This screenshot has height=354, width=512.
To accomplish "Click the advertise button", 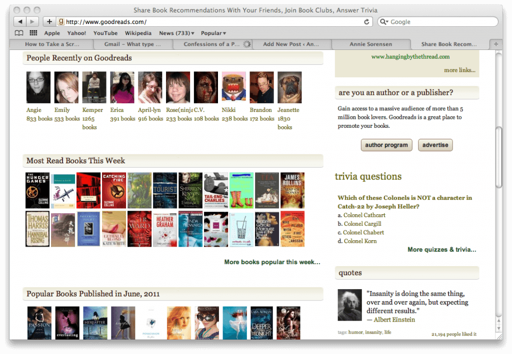I will [x=435, y=145].
